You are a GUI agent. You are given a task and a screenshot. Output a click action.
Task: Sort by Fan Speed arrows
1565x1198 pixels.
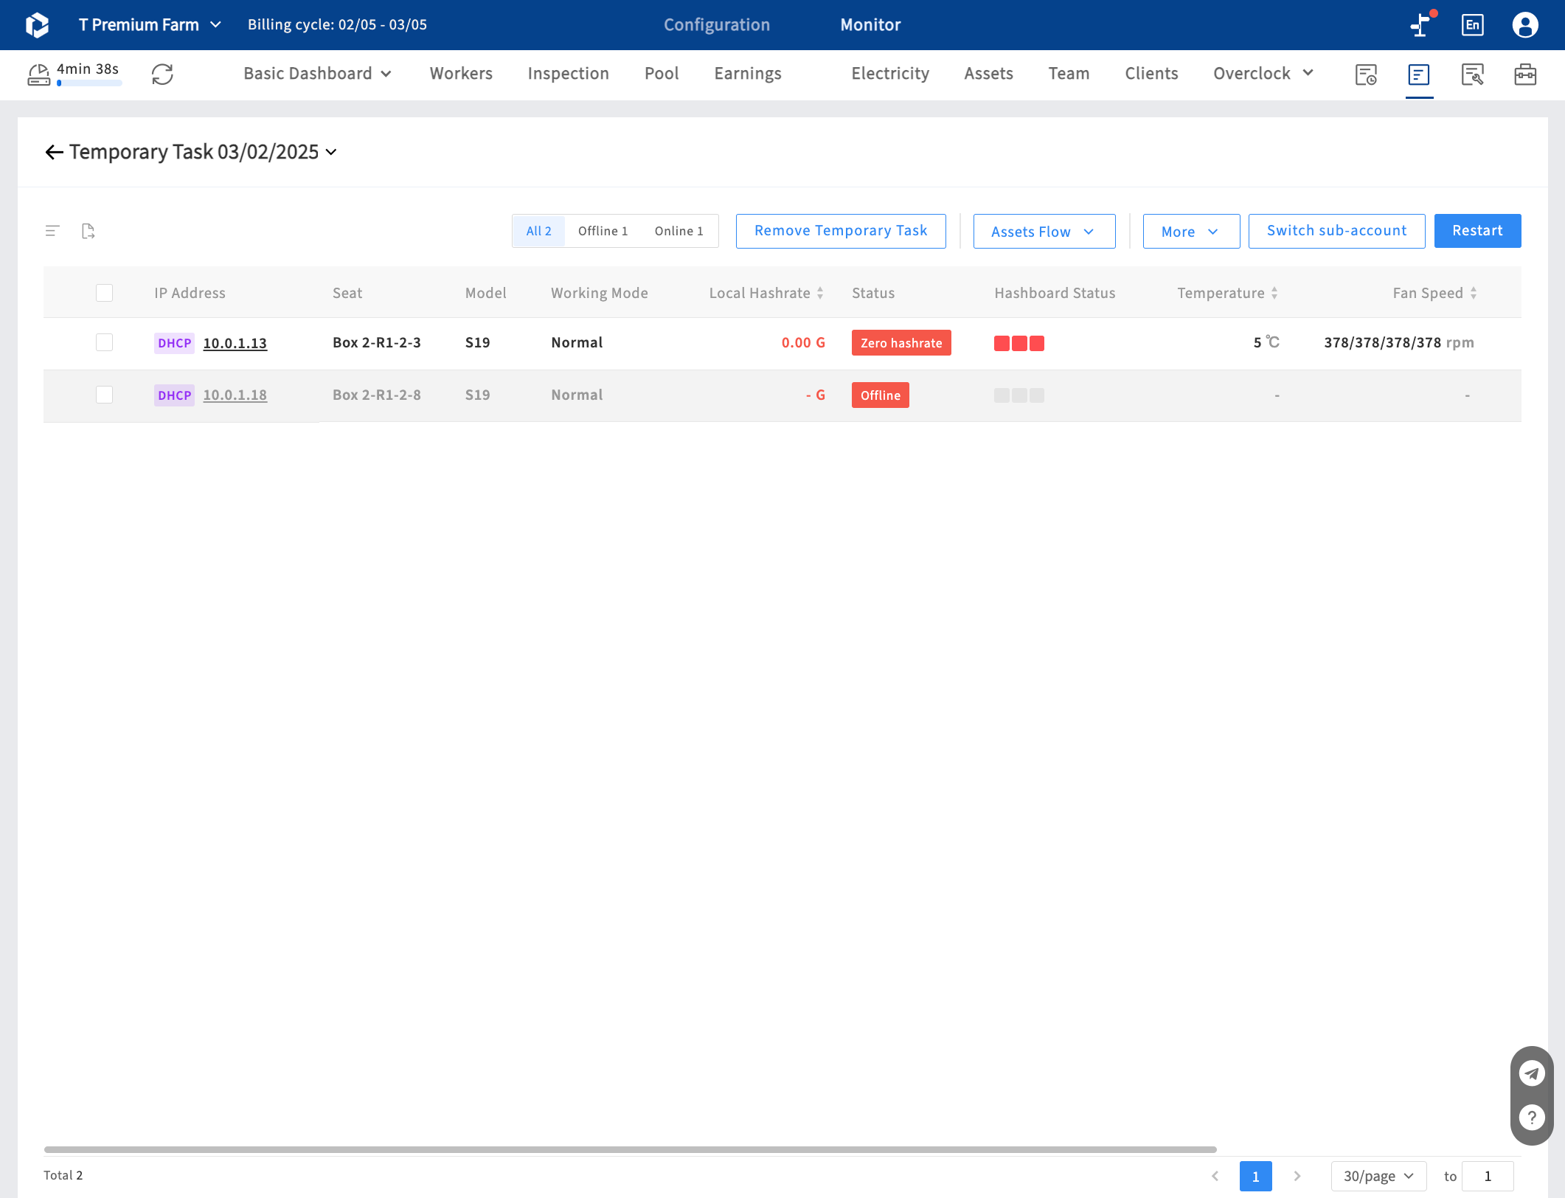coord(1474,293)
